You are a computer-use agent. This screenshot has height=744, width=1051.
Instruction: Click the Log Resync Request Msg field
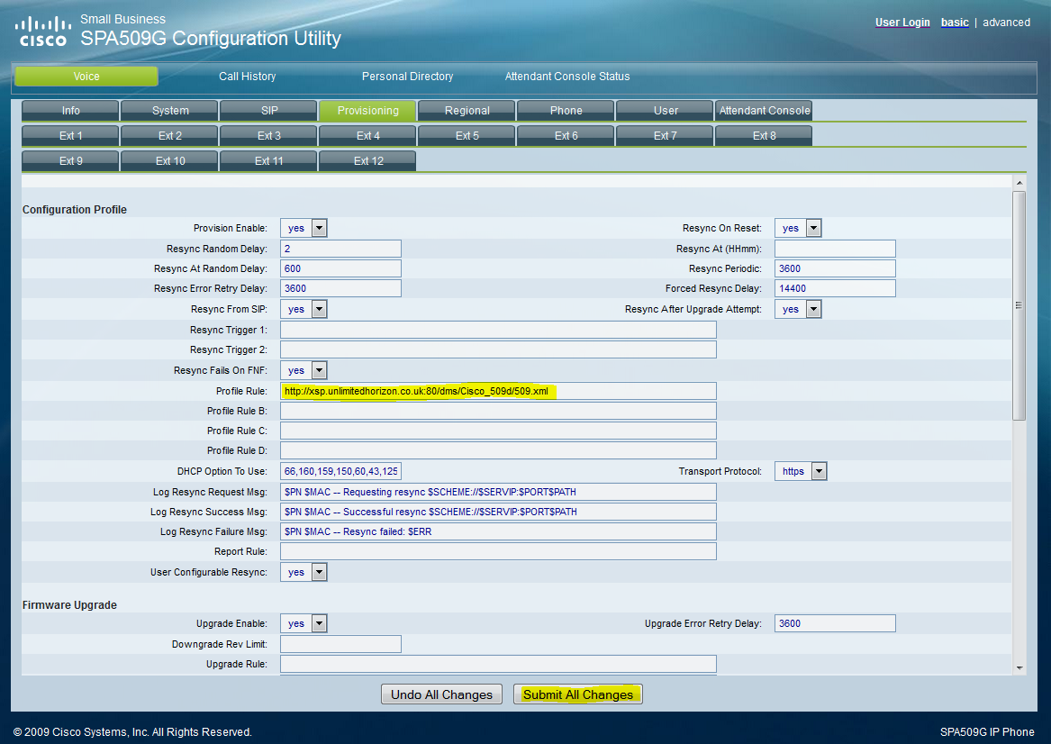498,492
